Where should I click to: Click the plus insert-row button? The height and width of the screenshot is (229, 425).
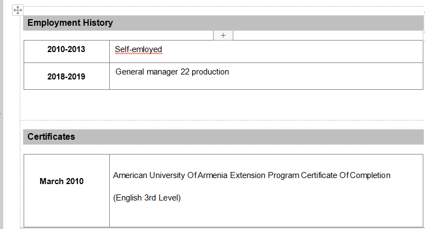[x=223, y=35]
